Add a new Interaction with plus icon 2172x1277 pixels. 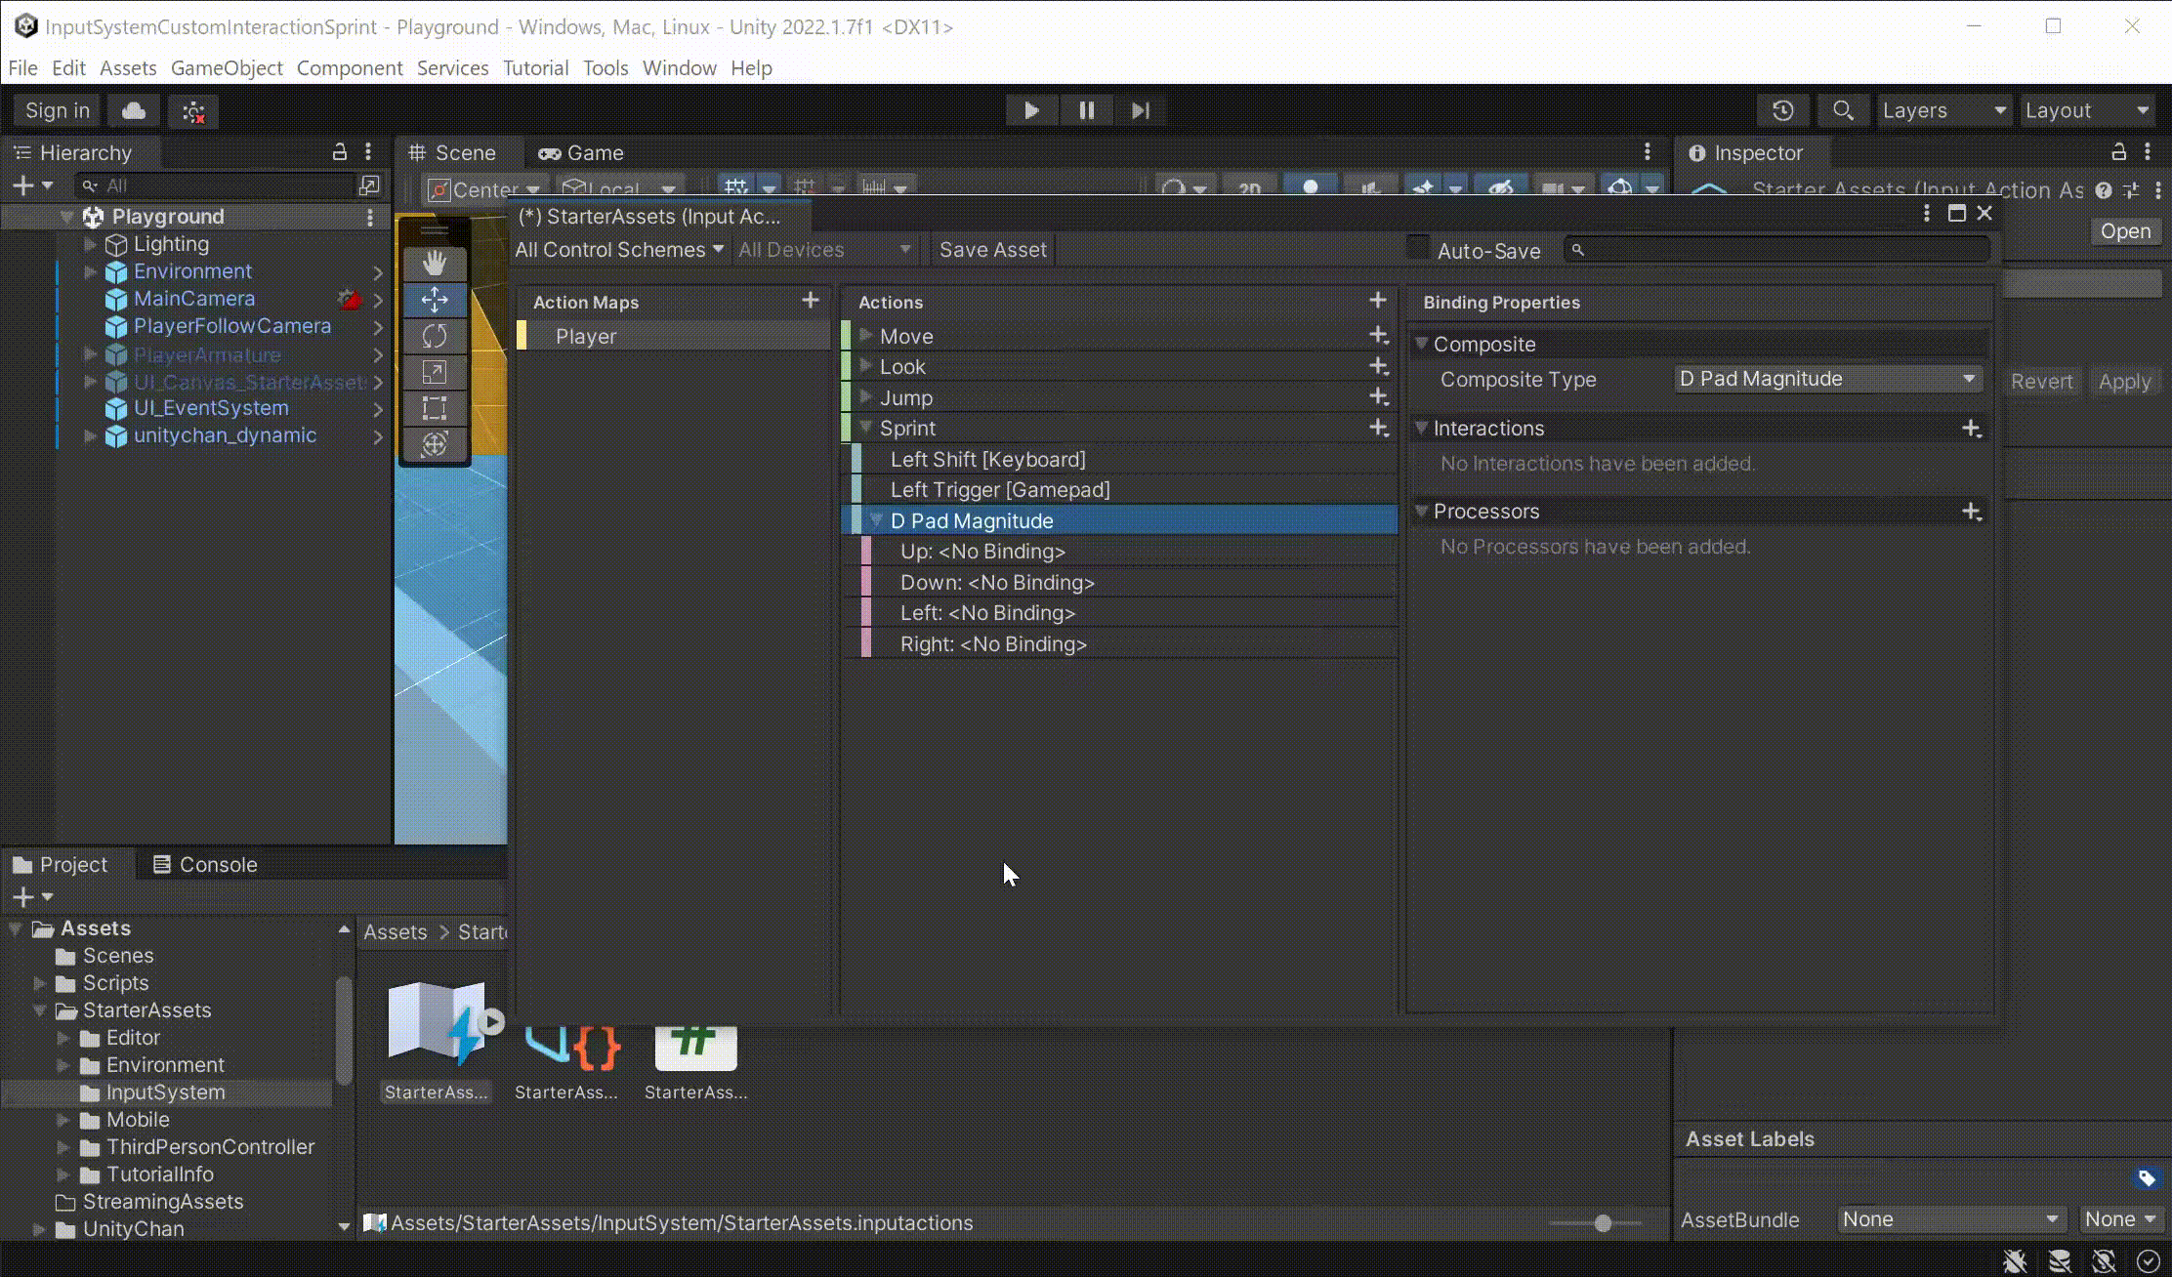[1971, 428]
